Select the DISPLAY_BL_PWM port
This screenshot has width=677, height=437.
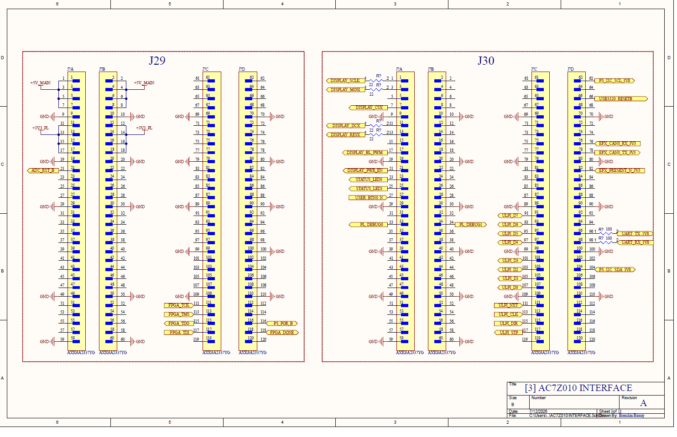(365, 153)
